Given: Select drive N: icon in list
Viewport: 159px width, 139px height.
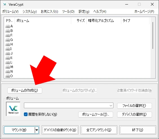Looking at the screenshot, I should tap(8, 71).
